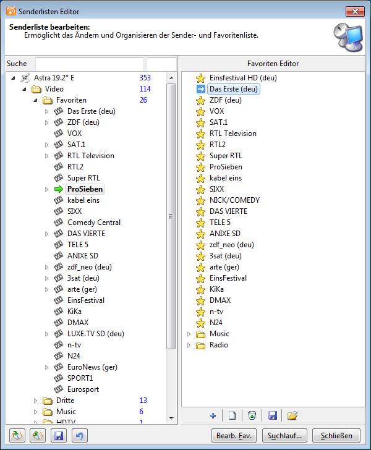Image resolution: width=371 pixels, height=450 pixels.
Task: Click the channel tree scrollbar down arrow
Action: [171, 418]
